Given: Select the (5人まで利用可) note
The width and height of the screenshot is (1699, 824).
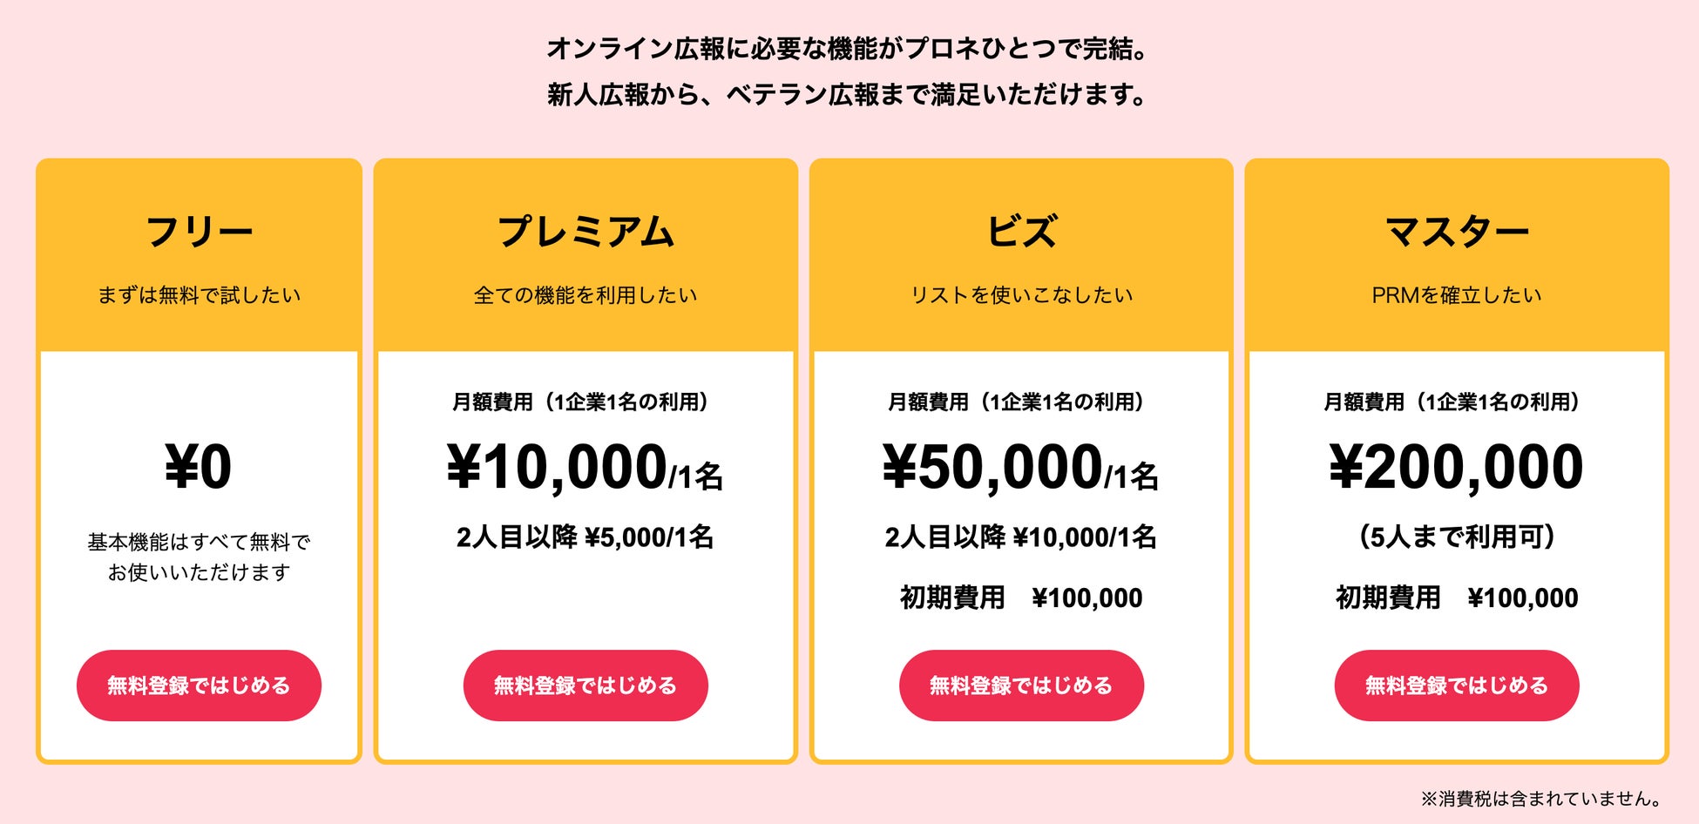Looking at the screenshot, I should pyautogui.click(x=1456, y=537).
